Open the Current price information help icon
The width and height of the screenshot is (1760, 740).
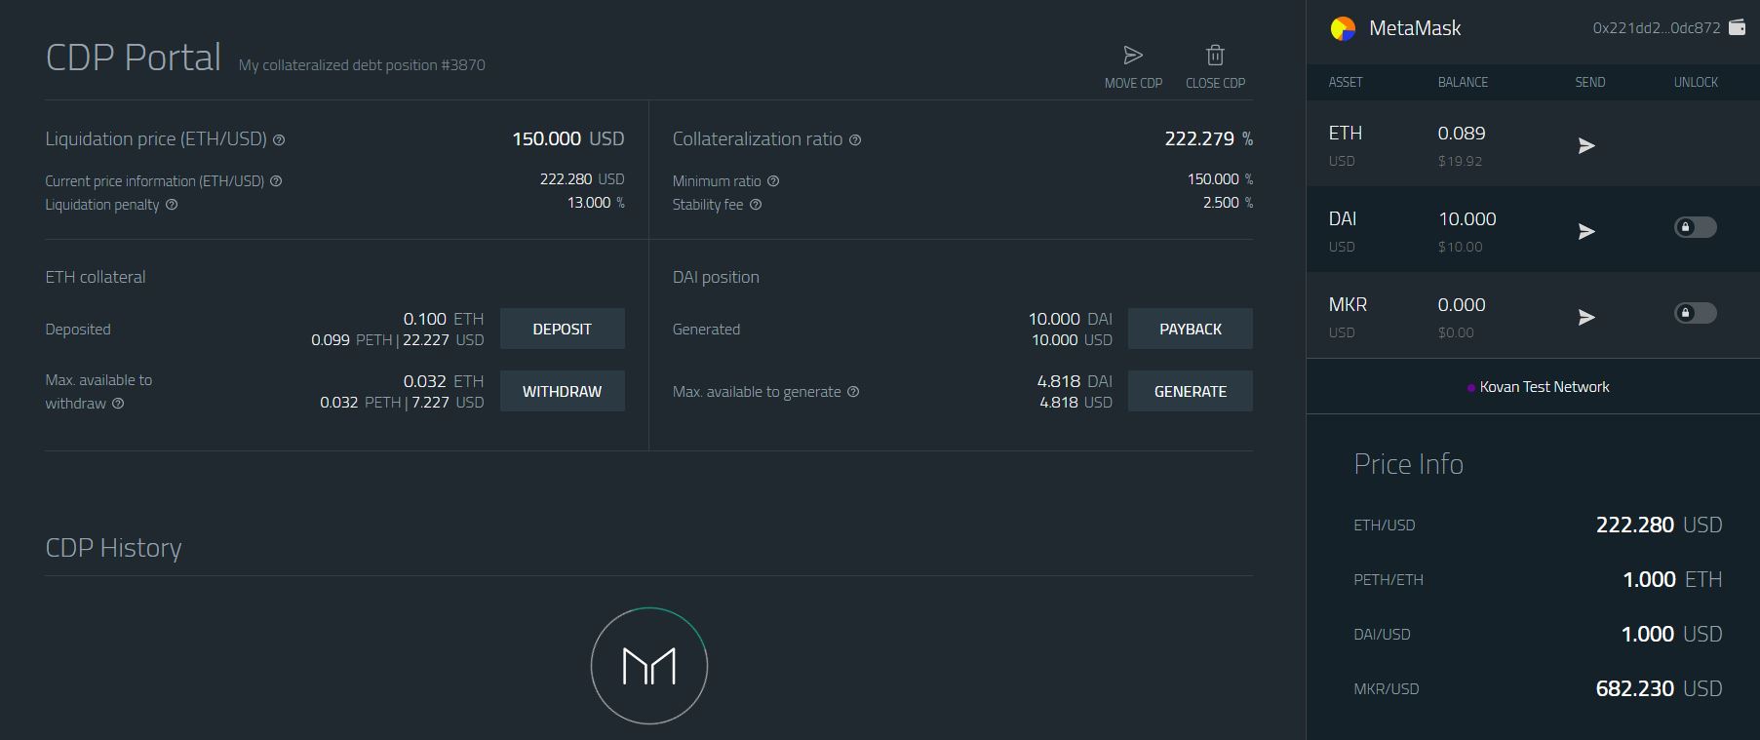pyautogui.click(x=276, y=181)
